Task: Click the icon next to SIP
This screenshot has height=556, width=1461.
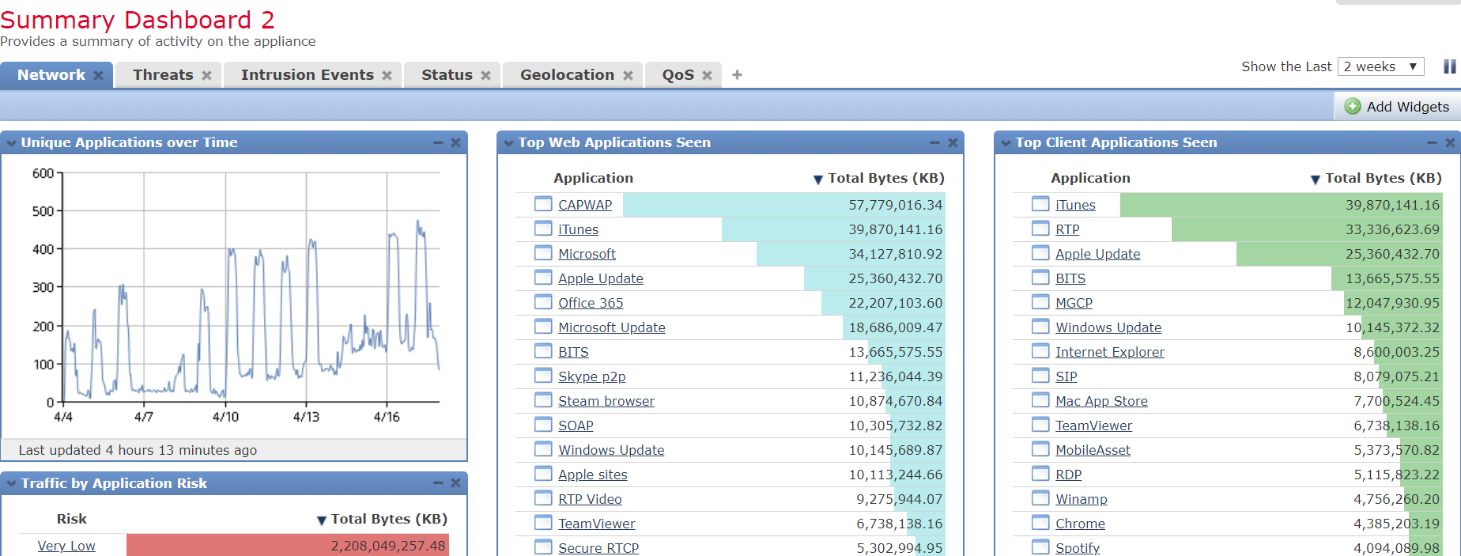Action: (x=1040, y=376)
